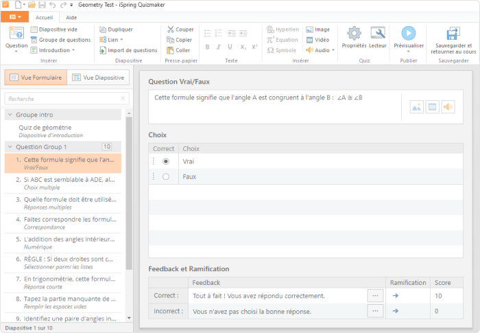480x333 pixels.
Task: Increase text indent
Action: [243, 33]
